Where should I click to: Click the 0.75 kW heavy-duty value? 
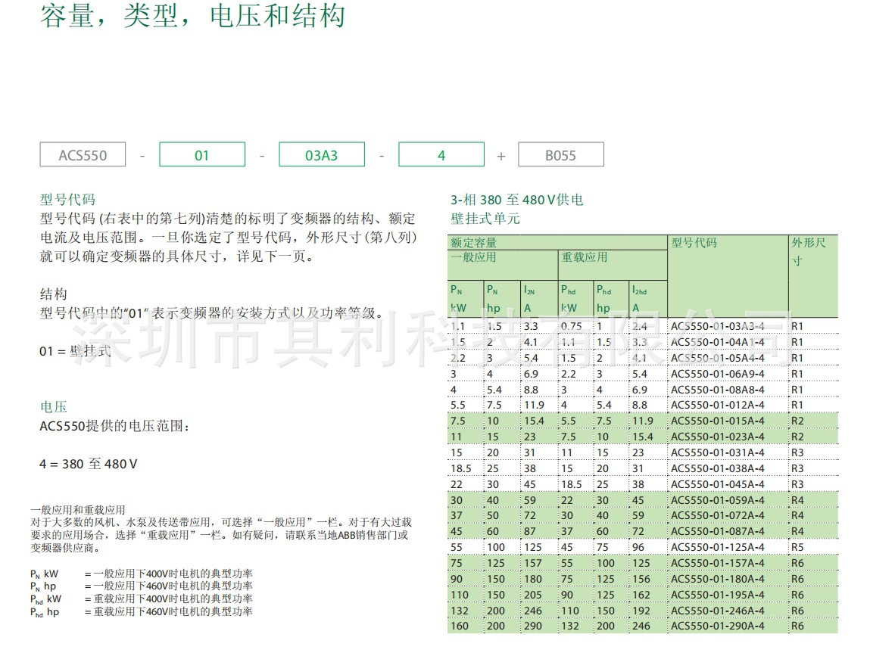coord(572,326)
